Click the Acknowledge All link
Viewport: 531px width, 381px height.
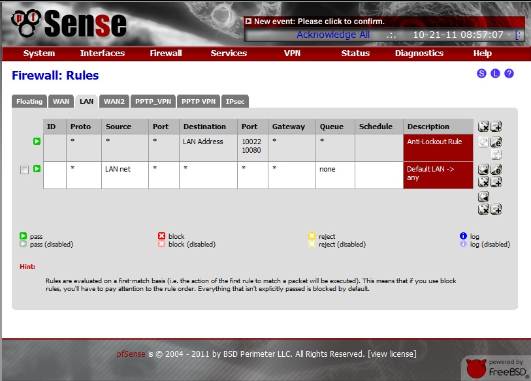click(x=333, y=35)
